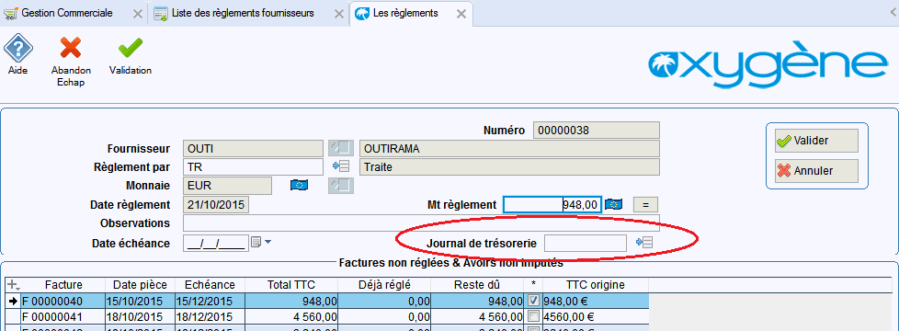Click the Observations text field

coord(421,223)
